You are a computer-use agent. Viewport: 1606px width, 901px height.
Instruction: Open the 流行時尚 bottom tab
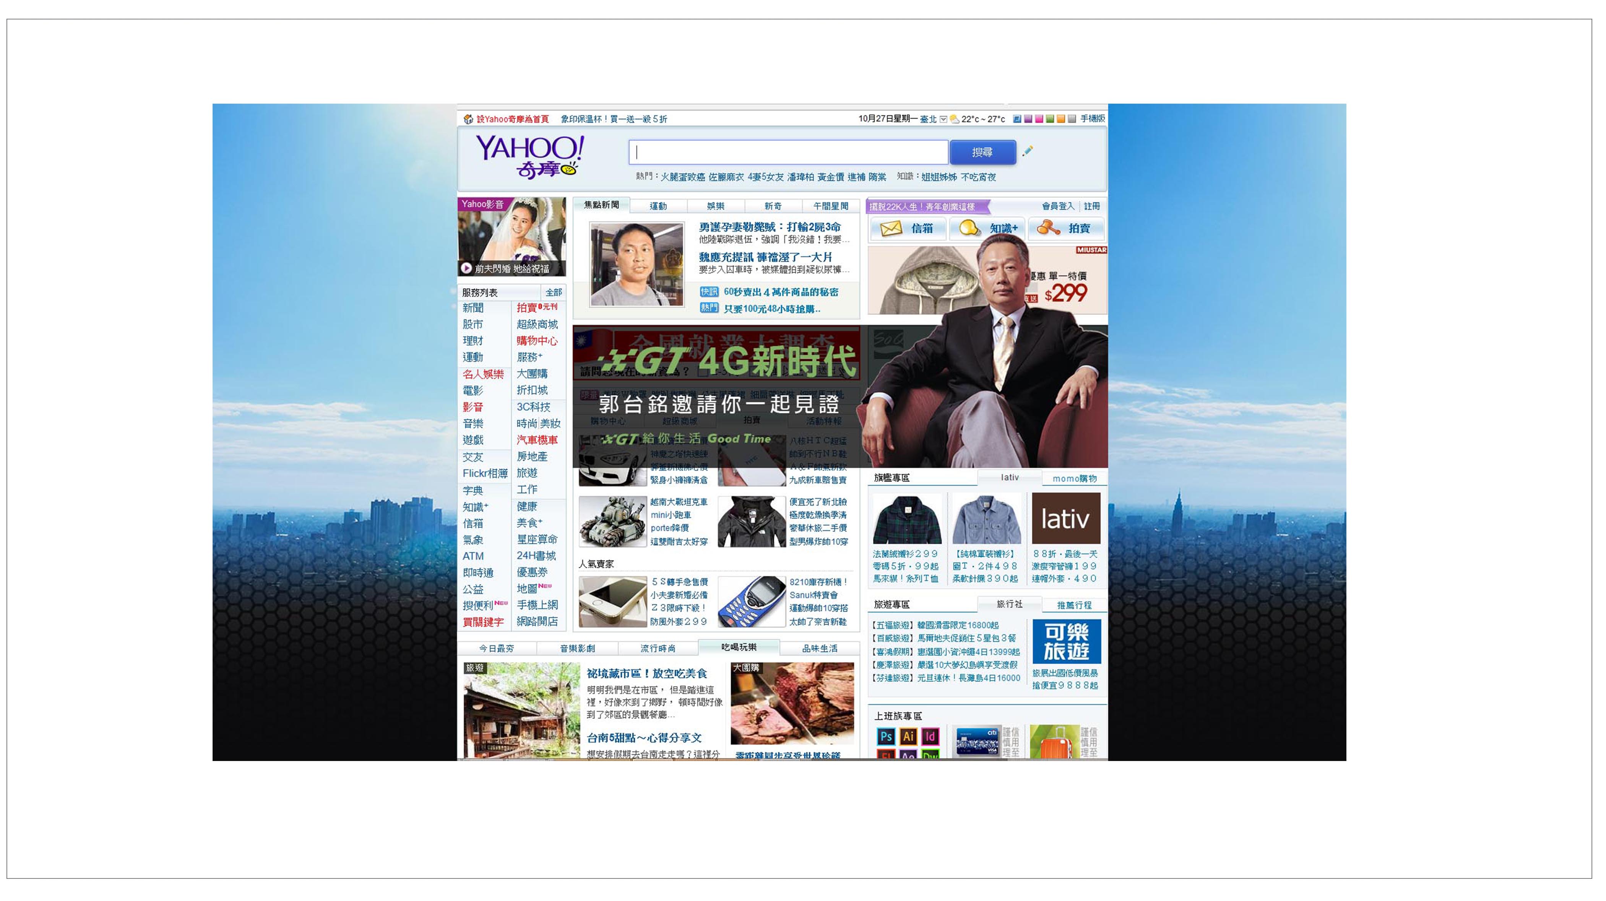(658, 649)
